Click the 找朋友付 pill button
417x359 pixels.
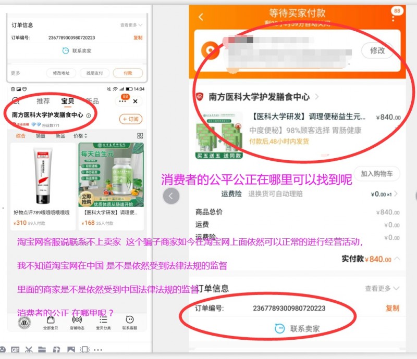coord(94,73)
